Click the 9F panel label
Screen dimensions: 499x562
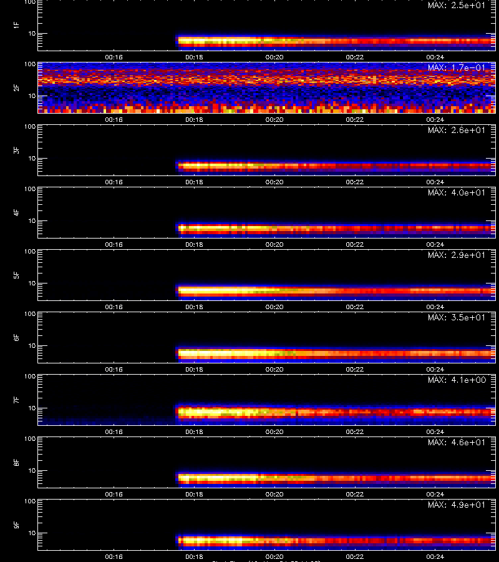[16, 525]
